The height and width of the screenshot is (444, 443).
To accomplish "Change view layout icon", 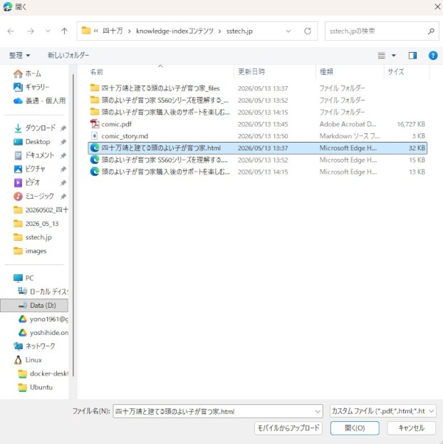I will 381,56.
